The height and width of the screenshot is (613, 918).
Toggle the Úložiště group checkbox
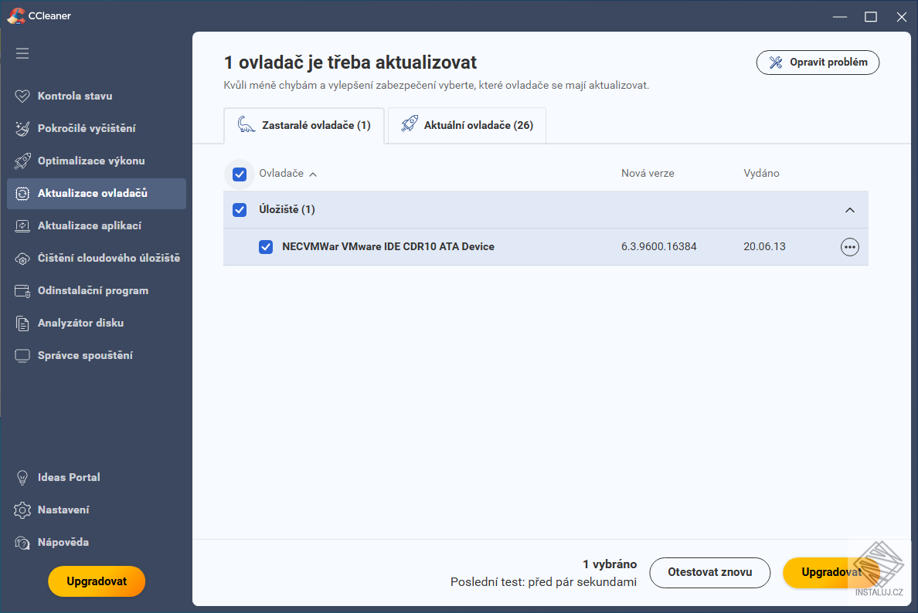240,209
